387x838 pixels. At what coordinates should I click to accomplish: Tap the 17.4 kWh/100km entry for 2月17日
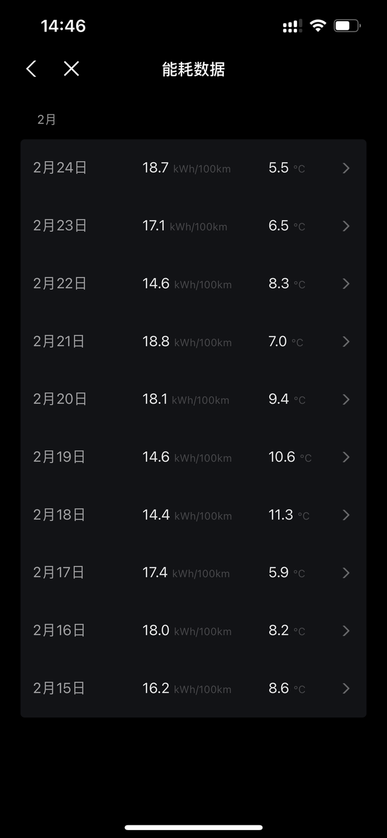click(x=186, y=572)
